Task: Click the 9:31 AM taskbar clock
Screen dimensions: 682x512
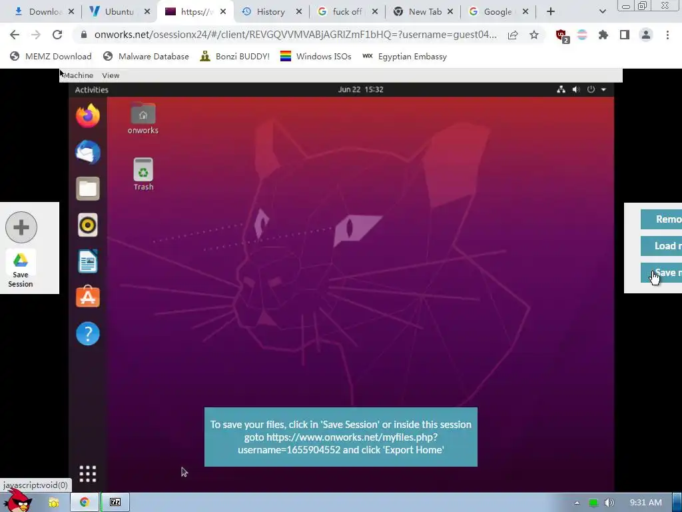Action: [x=645, y=503]
